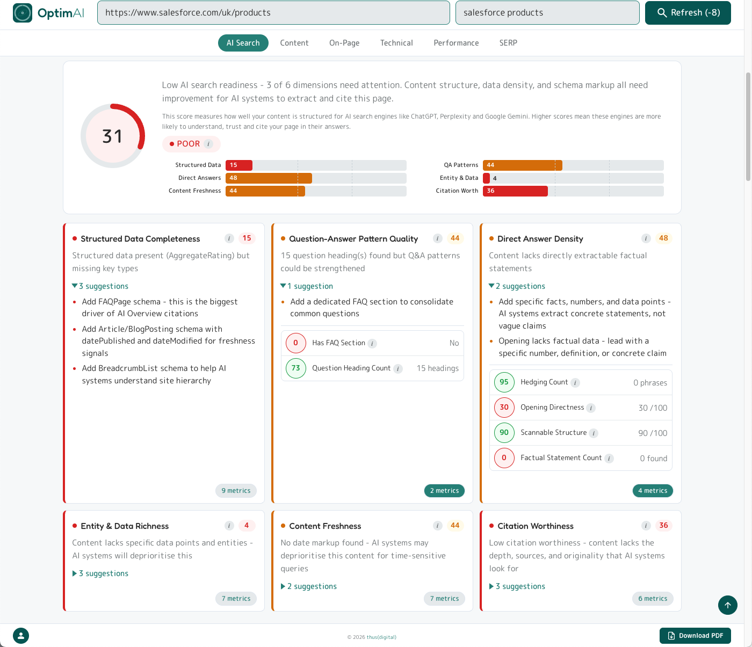Screen dimensions: 752x647
Task: Toggle the 6 metrics pill in Citation Worthiness
Action: coord(653,599)
